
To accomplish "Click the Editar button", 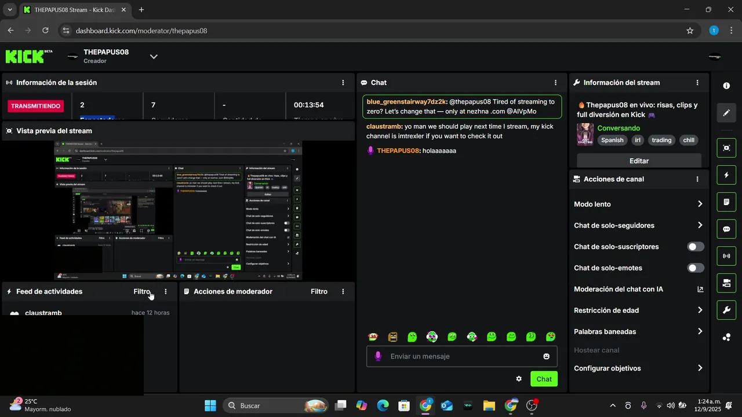I will 639,160.
